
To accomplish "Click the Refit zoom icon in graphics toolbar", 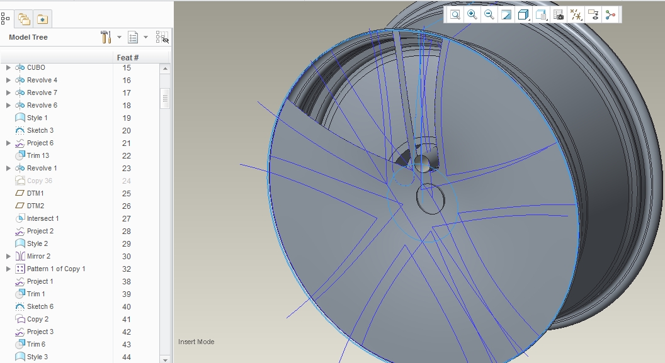I will pos(455,15).
